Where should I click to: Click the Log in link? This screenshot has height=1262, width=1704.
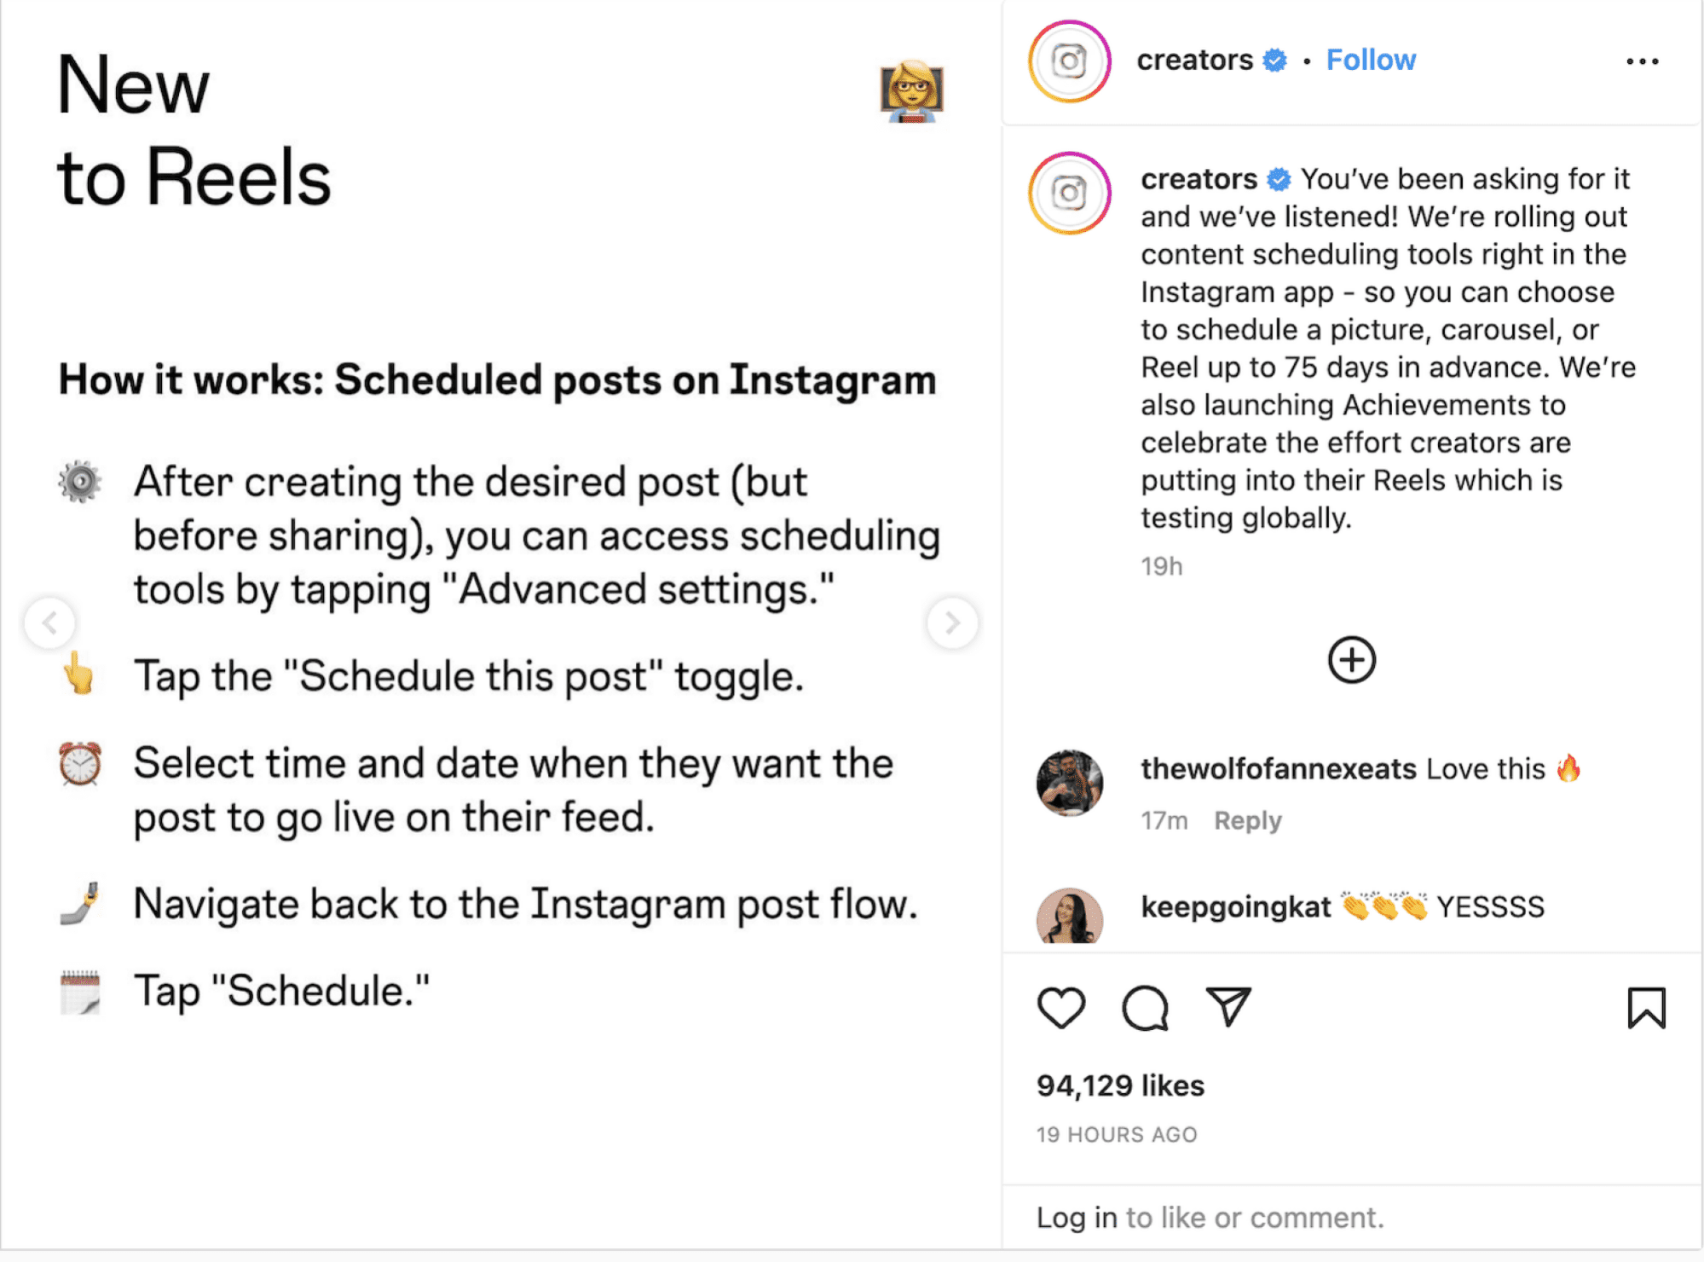1076,1218
